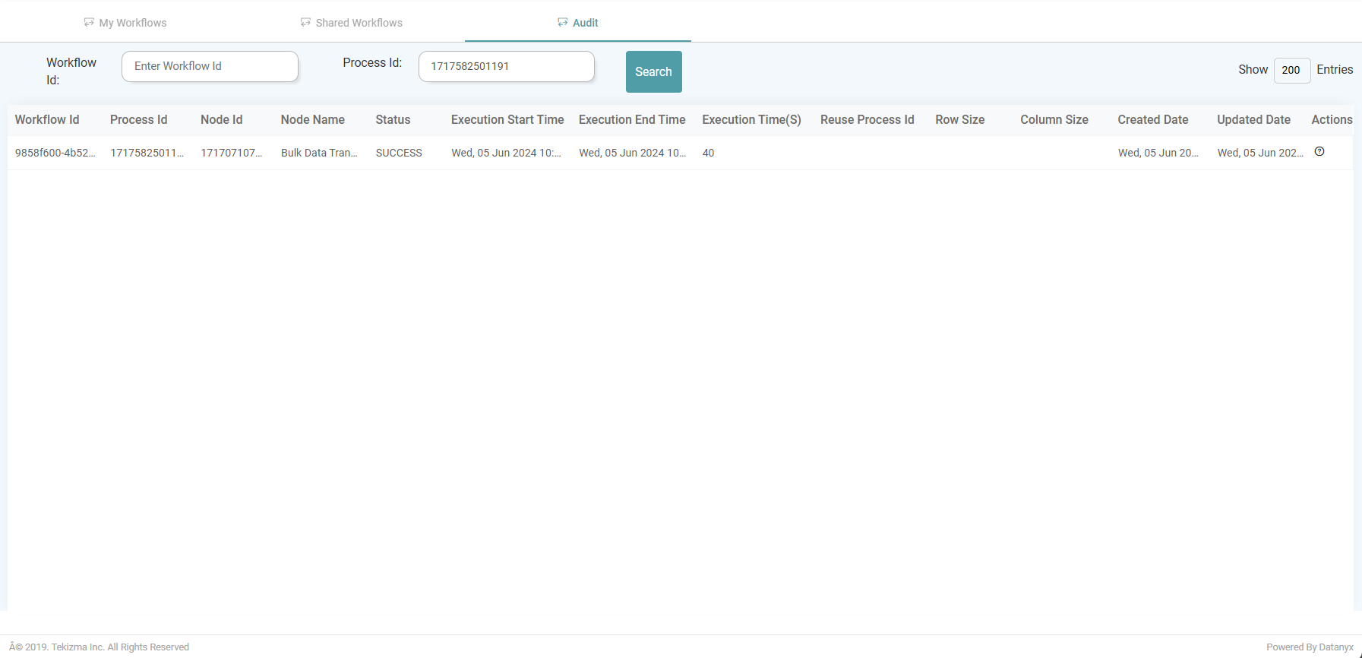Click the Created Date column header
Screen dimensions: 1362x658
[x=1152, y=120]
